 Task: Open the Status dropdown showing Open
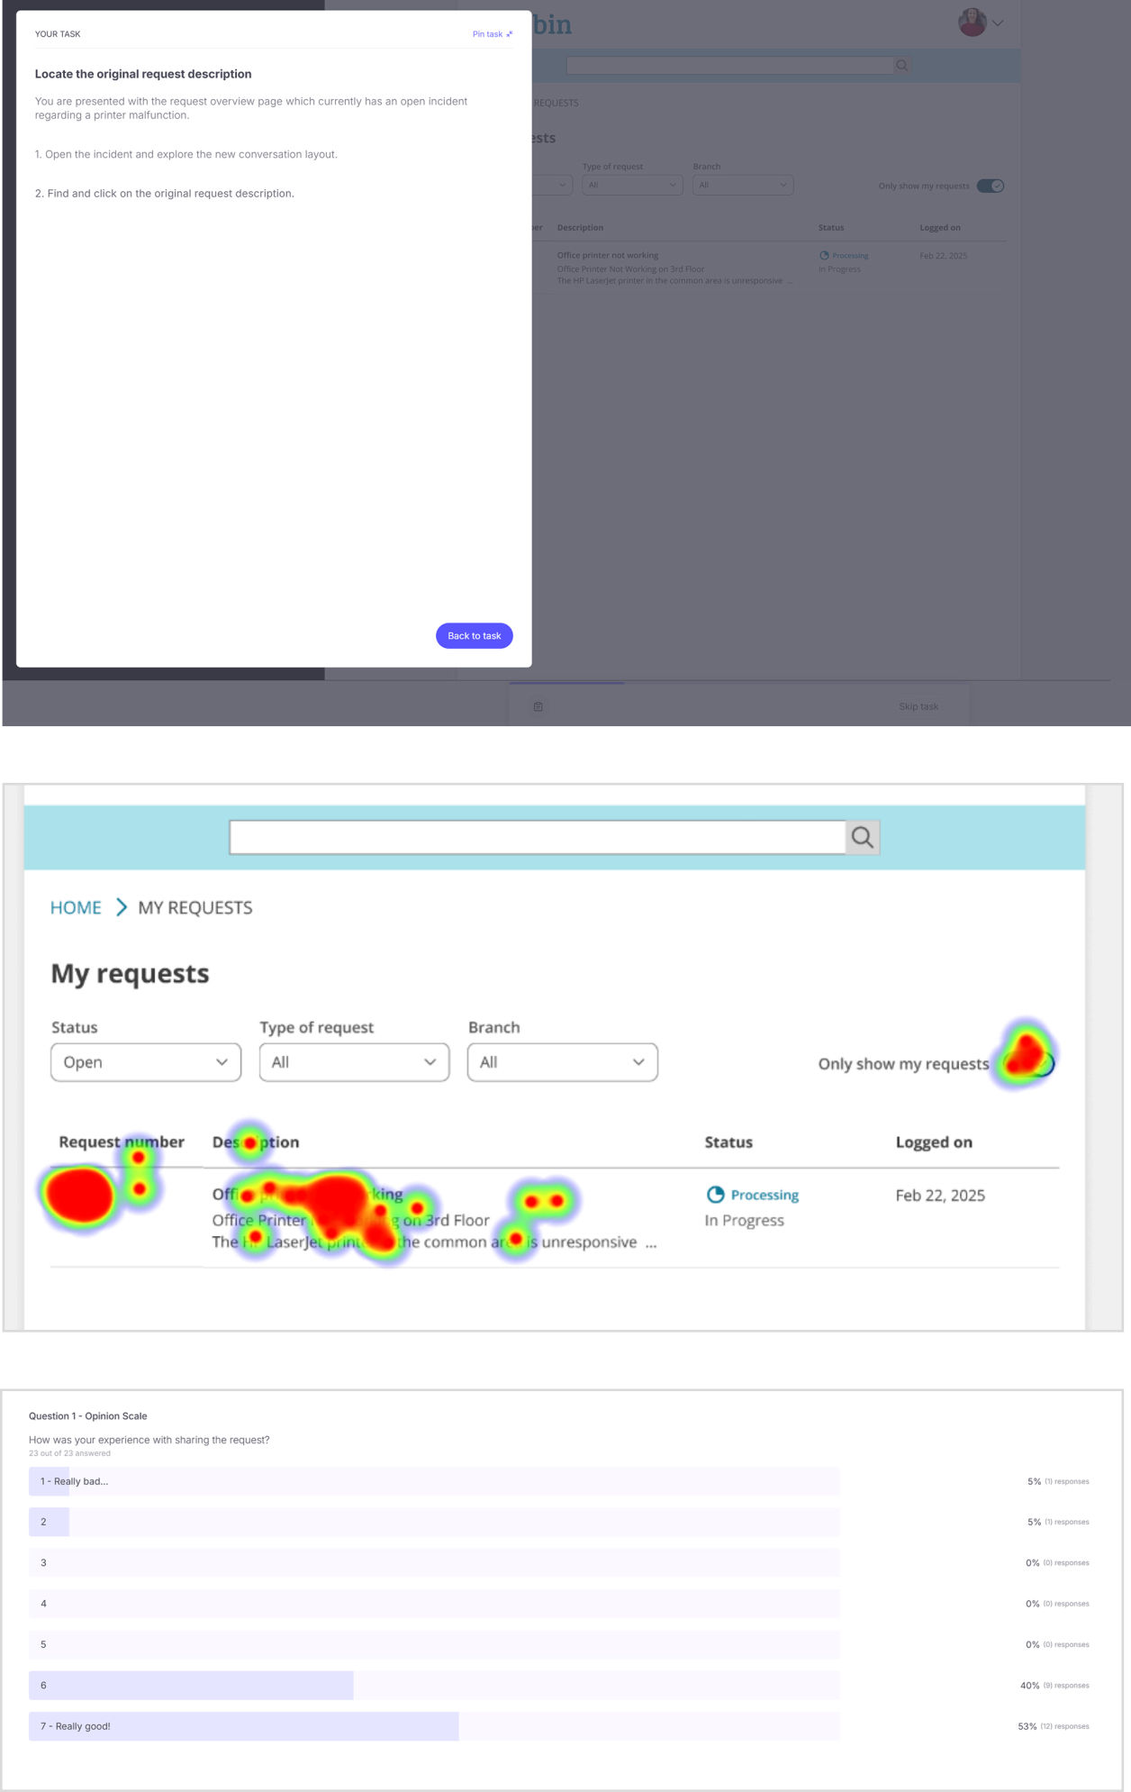146,1062
